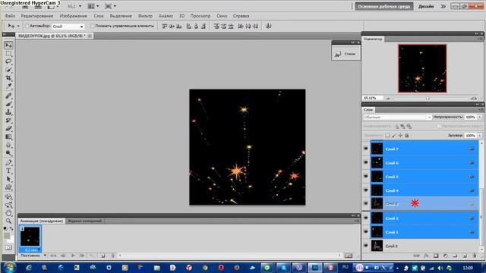Open the Move tool preset picker arrow
Image resolution: width=486 pixels, height=273 pixels.
tap(18, 26)
